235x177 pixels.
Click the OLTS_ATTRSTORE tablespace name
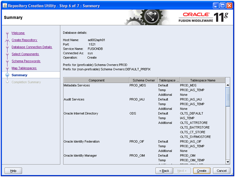pyautogui.click(x=194, y=123)
